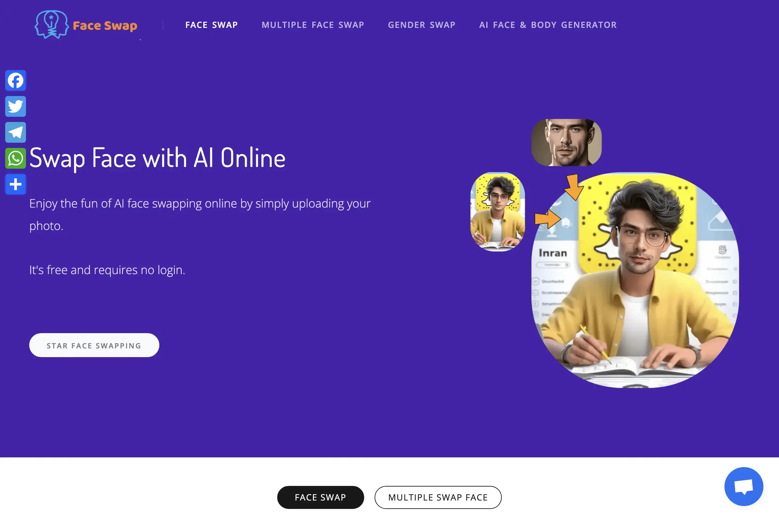779x519 pixels.
Task: Click the small yellow-shirt cartoon thumbnail
Action: pyautogui.click(x=498, y=212)
